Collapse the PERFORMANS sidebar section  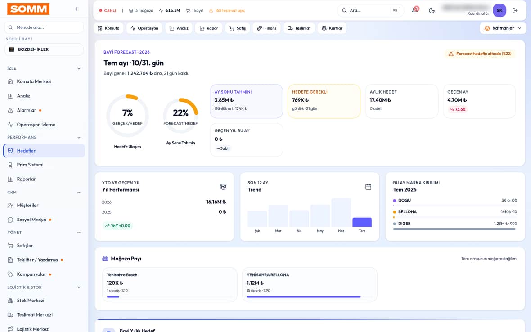[x=79, y=137]
